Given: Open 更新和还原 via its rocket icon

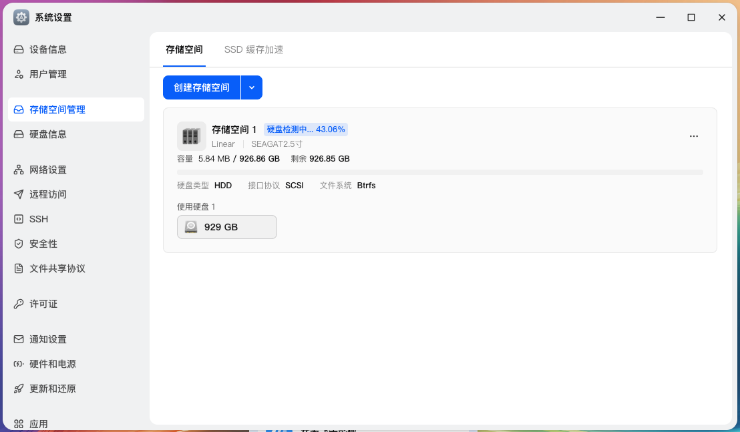Looking at the screenshot, I should click(18, 389).
